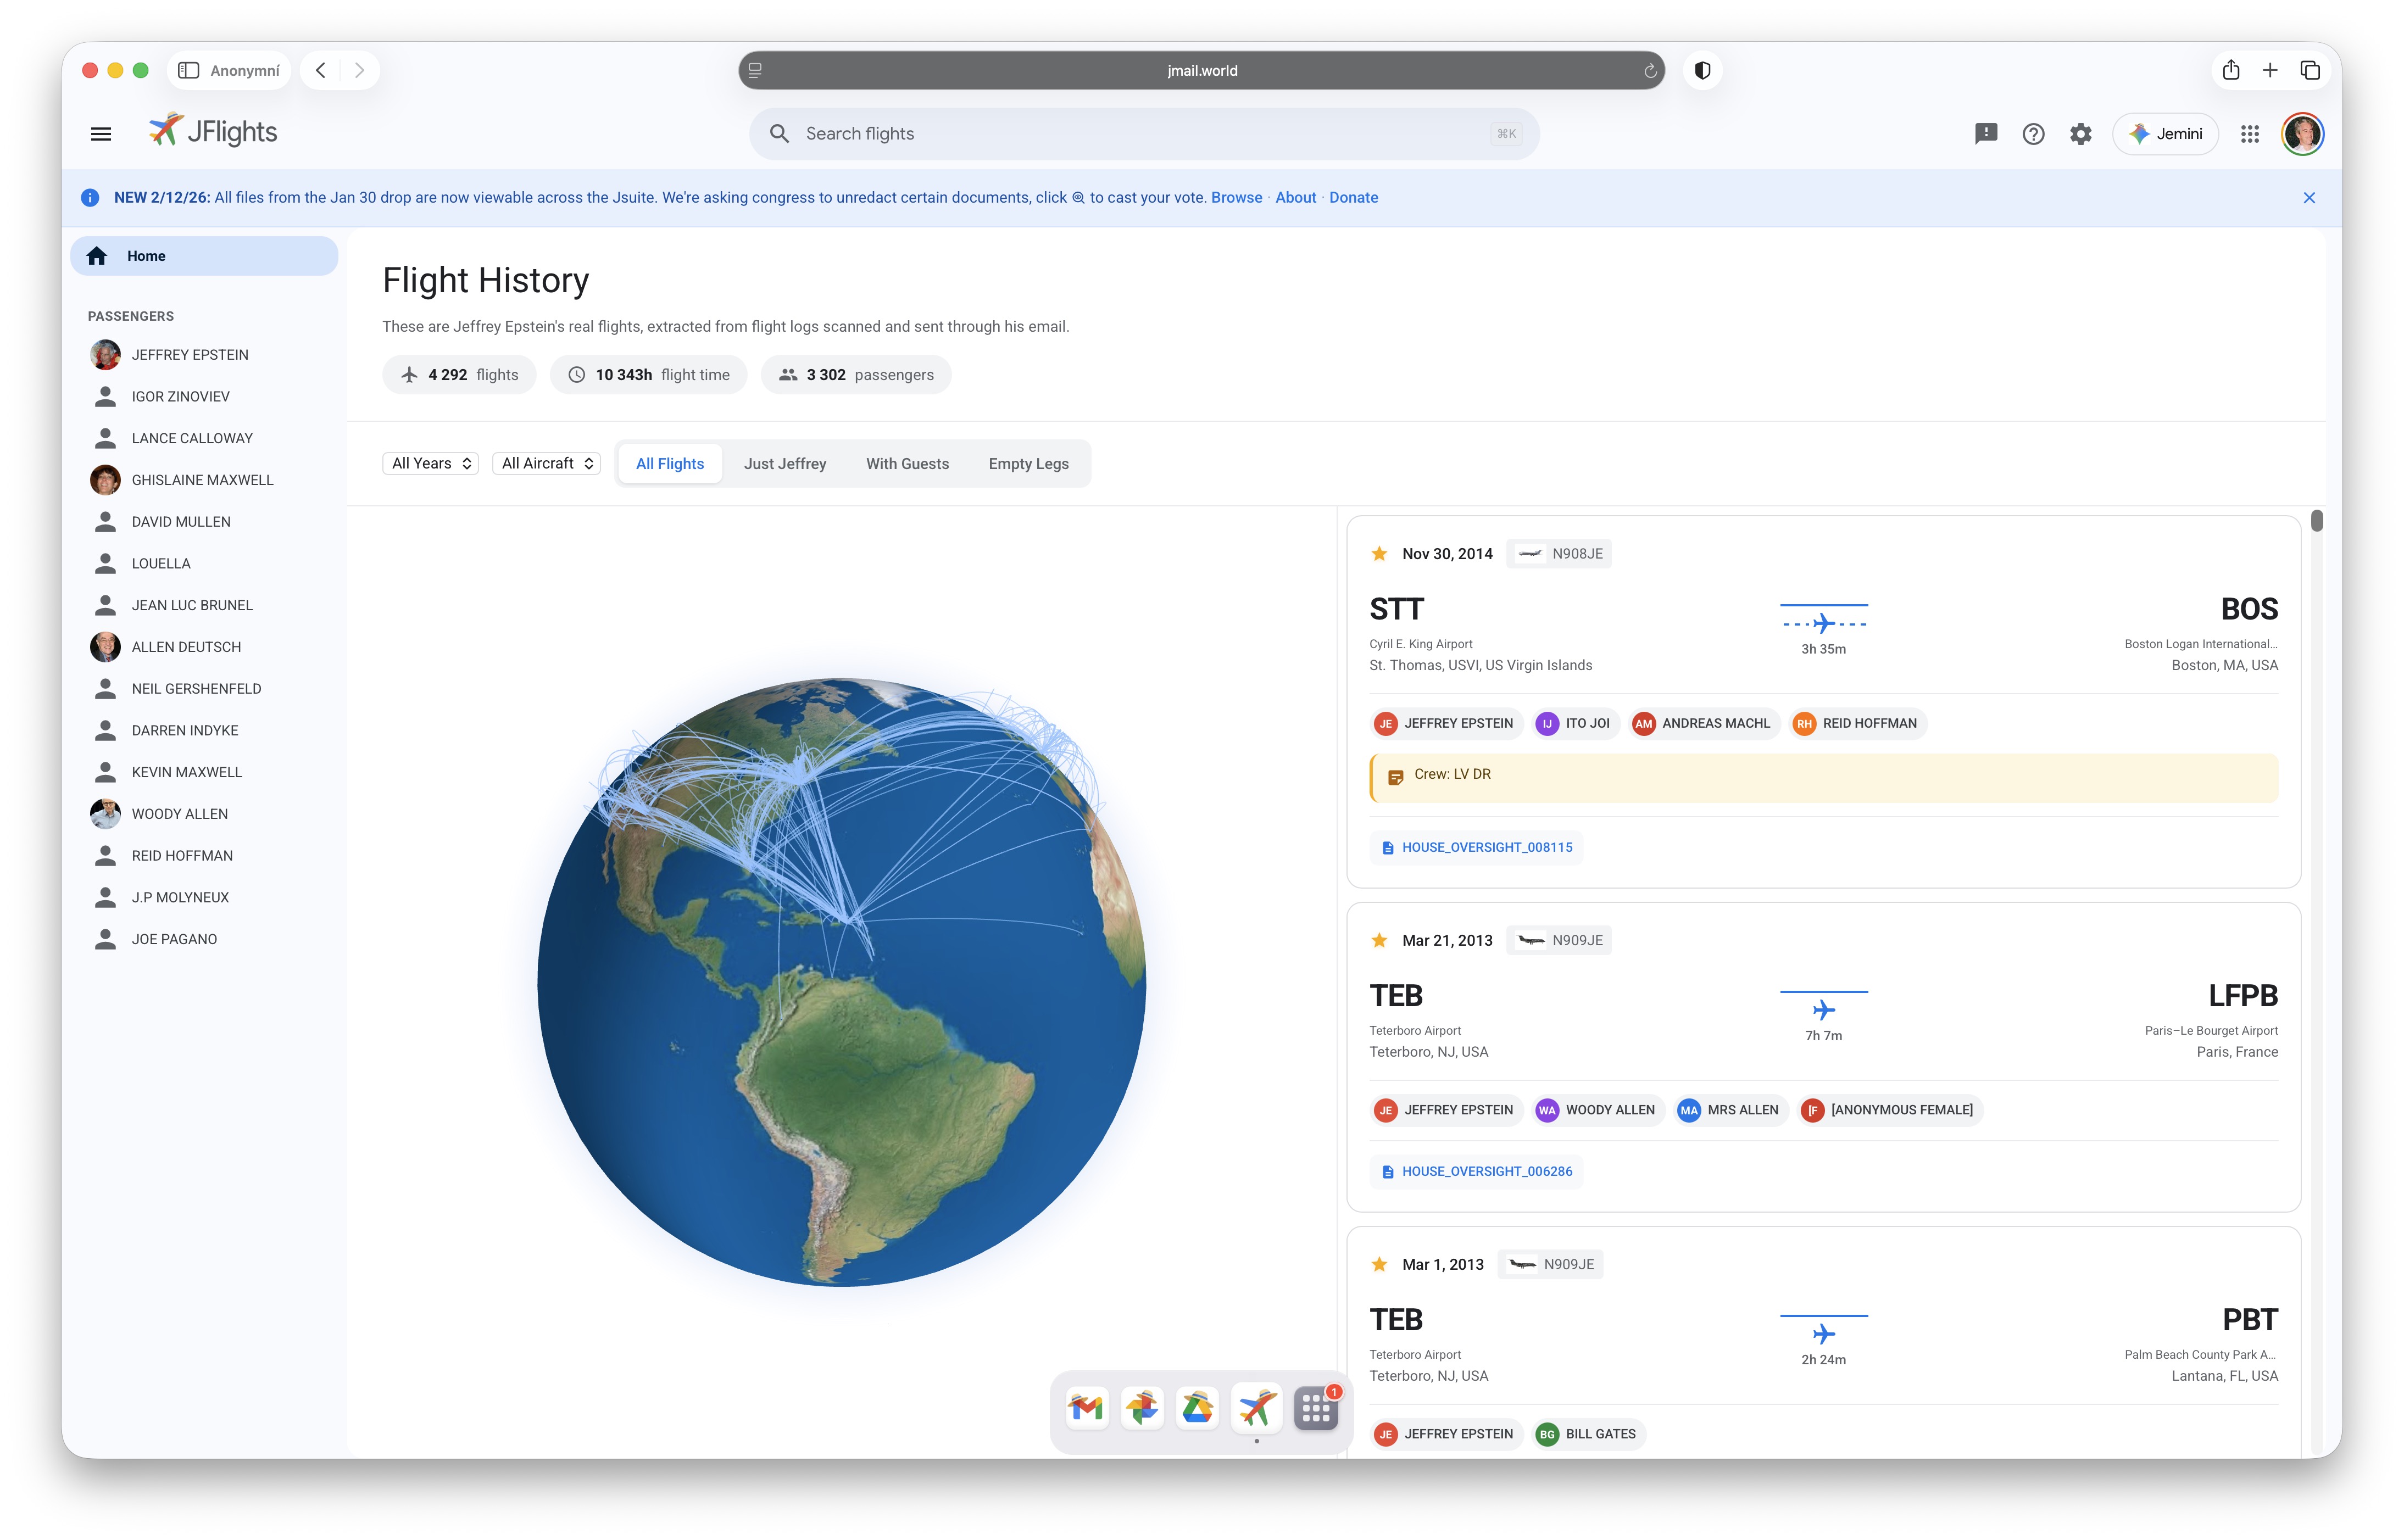
Task: Open the Gmail-style mail icon in dock
Action: click(x=1086, y=1409)
